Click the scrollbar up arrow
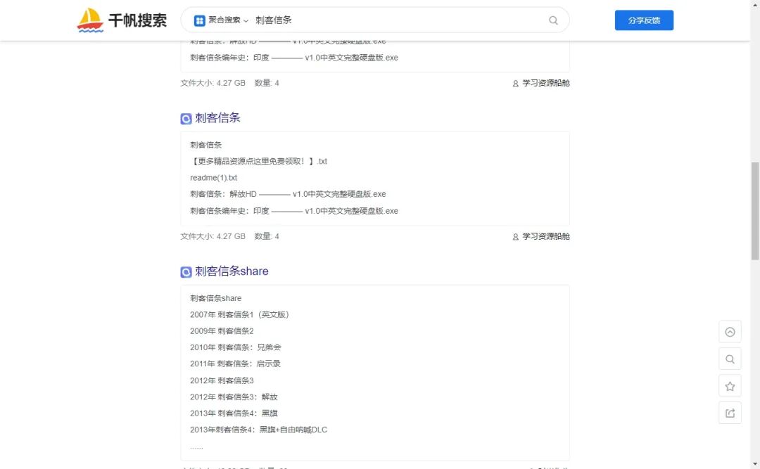The height and width of the screenshot is (469, 760). point(755,4)
